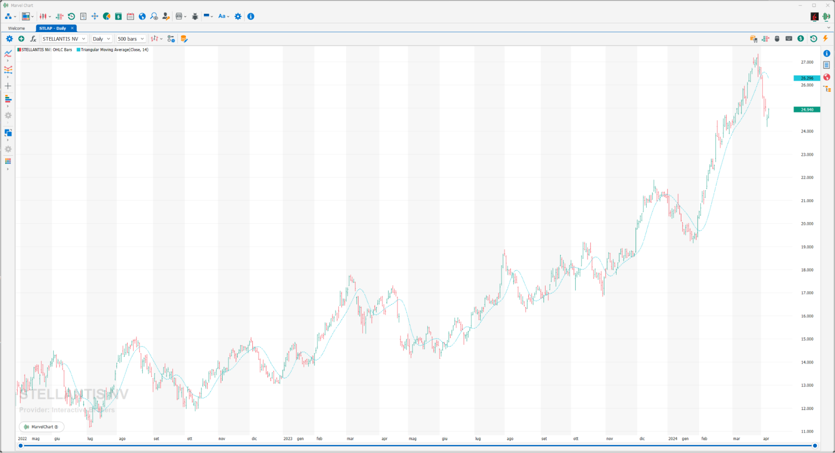
Task: Click the MarvelChart button at bottom left
Action: click(x=41, y=427)
